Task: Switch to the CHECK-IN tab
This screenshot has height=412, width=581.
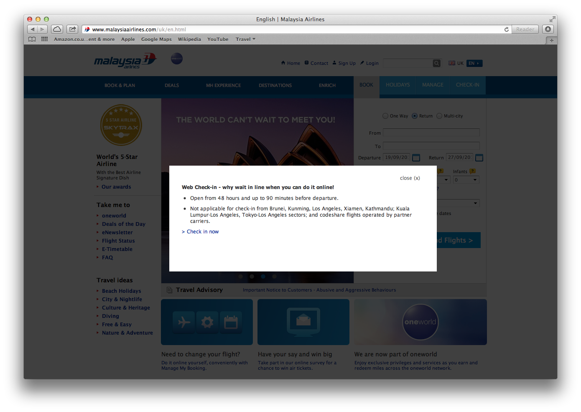Action: click(468, 85)
